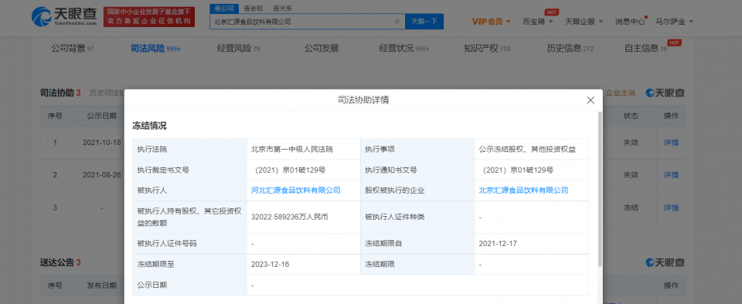Select the 查公司 search tab

(x=224, y=8)
